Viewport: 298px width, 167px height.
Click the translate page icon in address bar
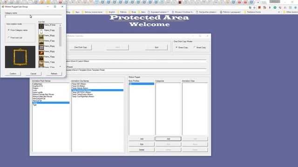click(250, 7)
